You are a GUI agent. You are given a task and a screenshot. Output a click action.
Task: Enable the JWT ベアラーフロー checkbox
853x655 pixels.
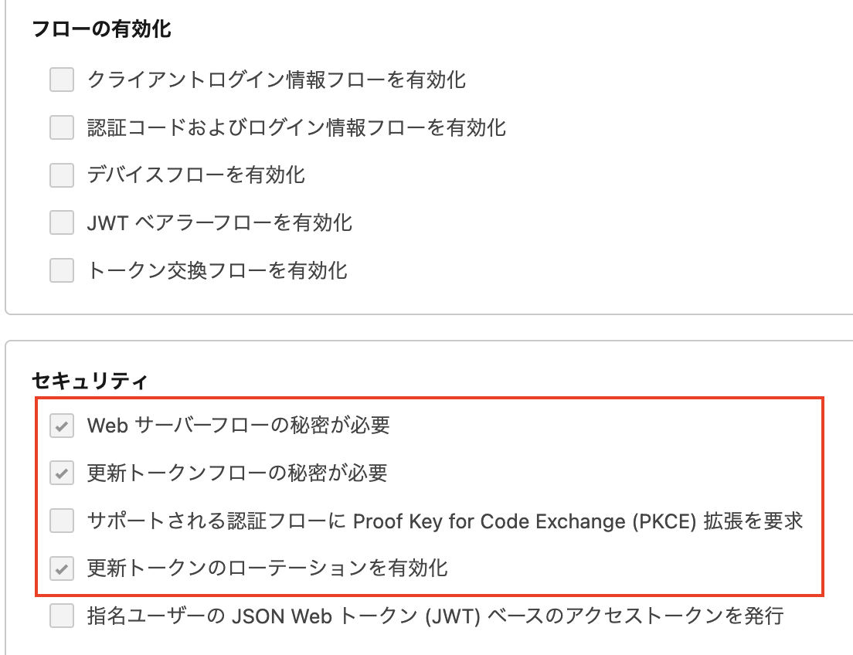62,223
